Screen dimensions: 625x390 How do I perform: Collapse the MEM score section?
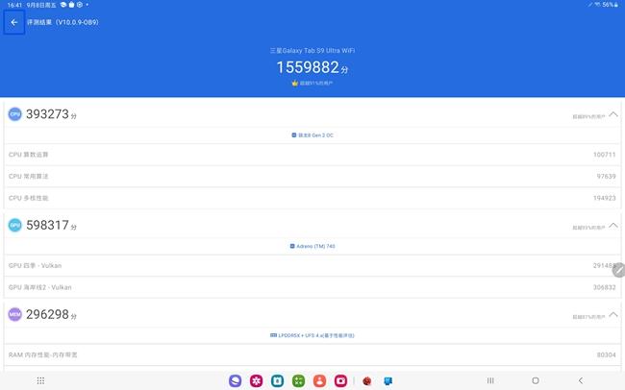click(x=613, y=315)
